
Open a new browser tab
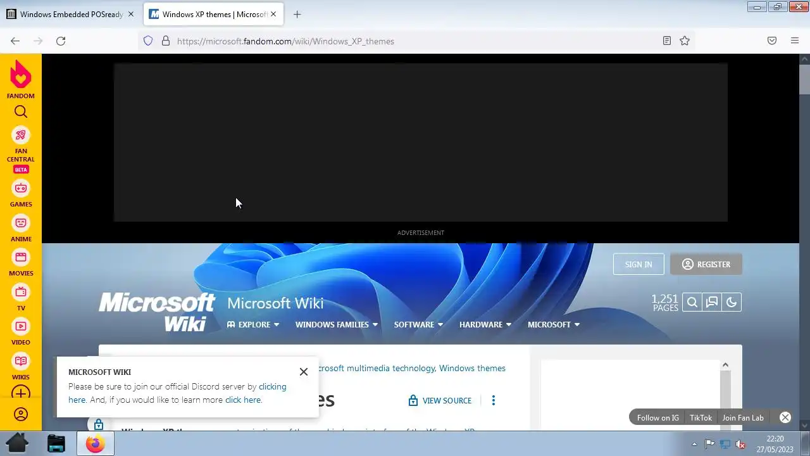pos(297,14)
